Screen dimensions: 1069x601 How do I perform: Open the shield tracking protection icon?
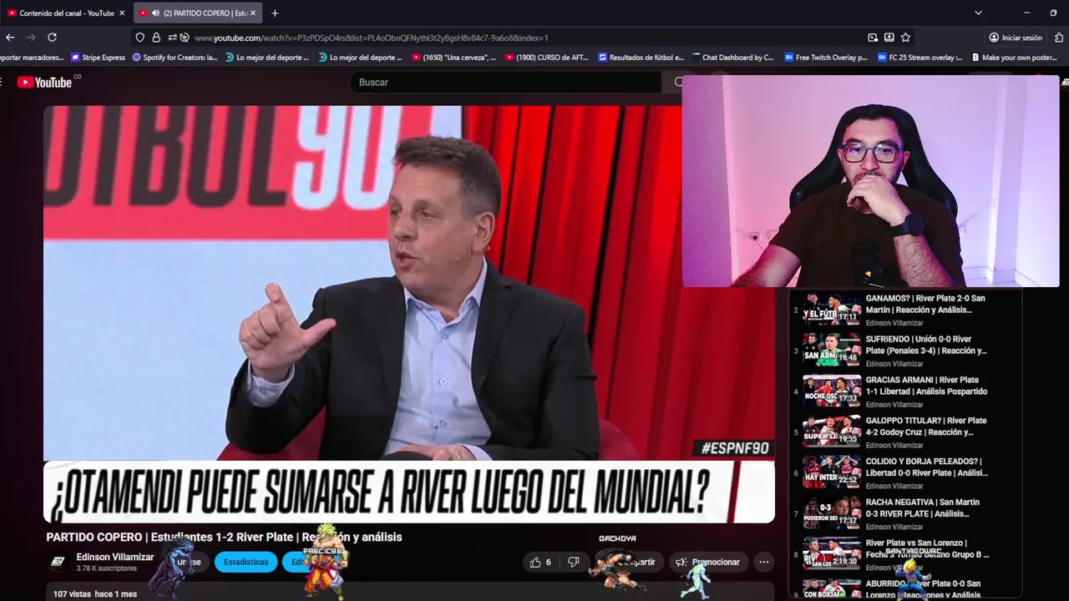click(140, 38)
